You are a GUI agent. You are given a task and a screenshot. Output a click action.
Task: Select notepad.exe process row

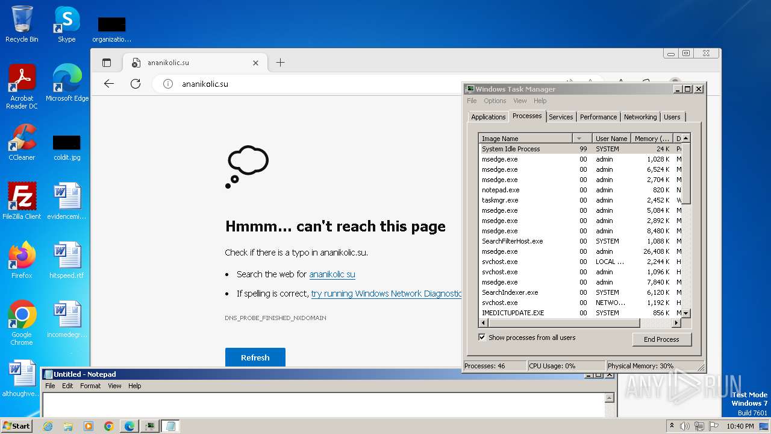581,190
